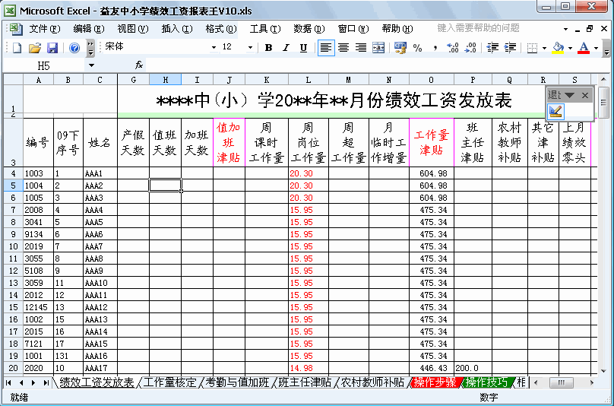Toggle bold formatting
614x406 pixels.
tap(268, 48)
